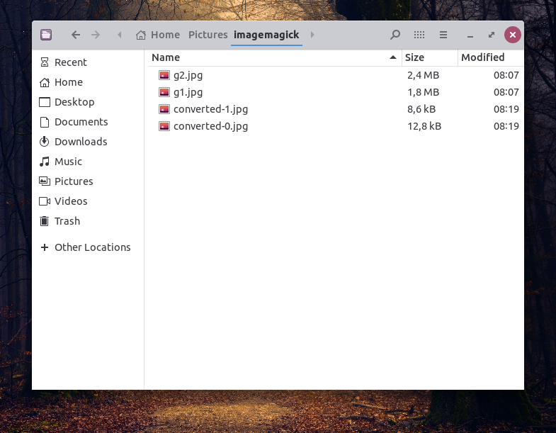This screenshot has height=433, width=556.
Task: Click the 12,8 kB size value
Action: (x=424, y=126)
